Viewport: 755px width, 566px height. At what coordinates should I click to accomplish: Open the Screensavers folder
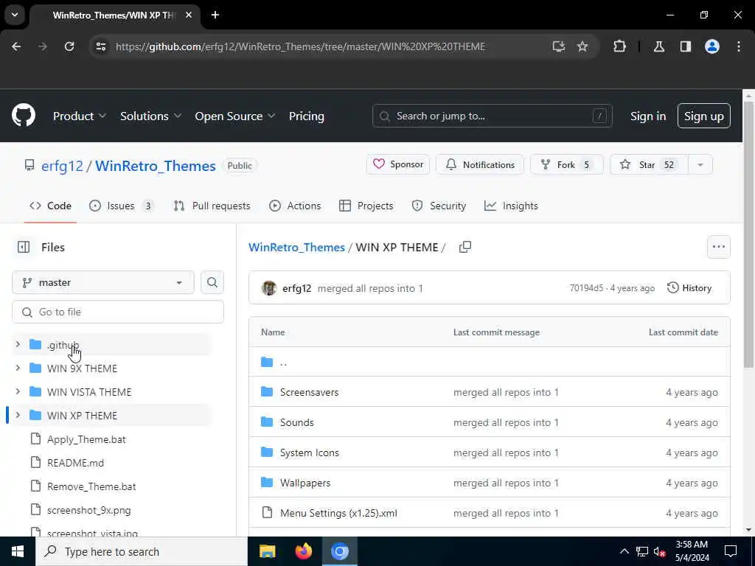coord(309,392)
